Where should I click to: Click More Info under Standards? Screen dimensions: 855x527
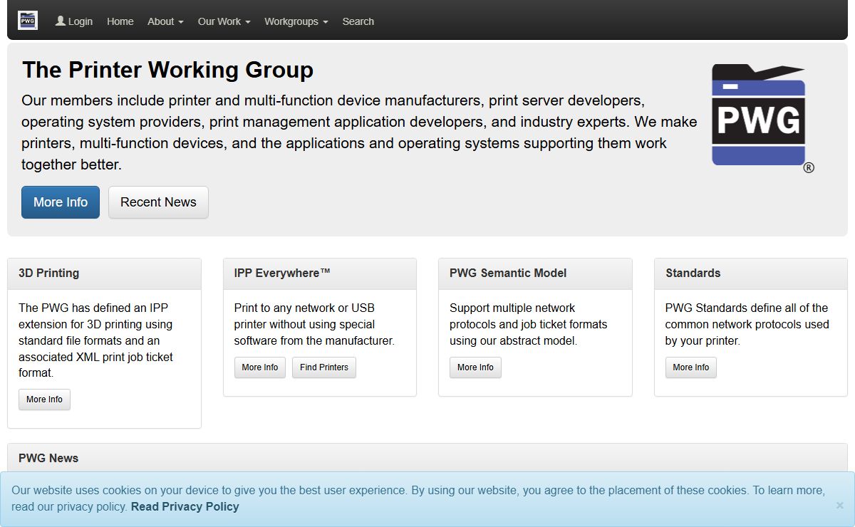(x=691, y=367)
